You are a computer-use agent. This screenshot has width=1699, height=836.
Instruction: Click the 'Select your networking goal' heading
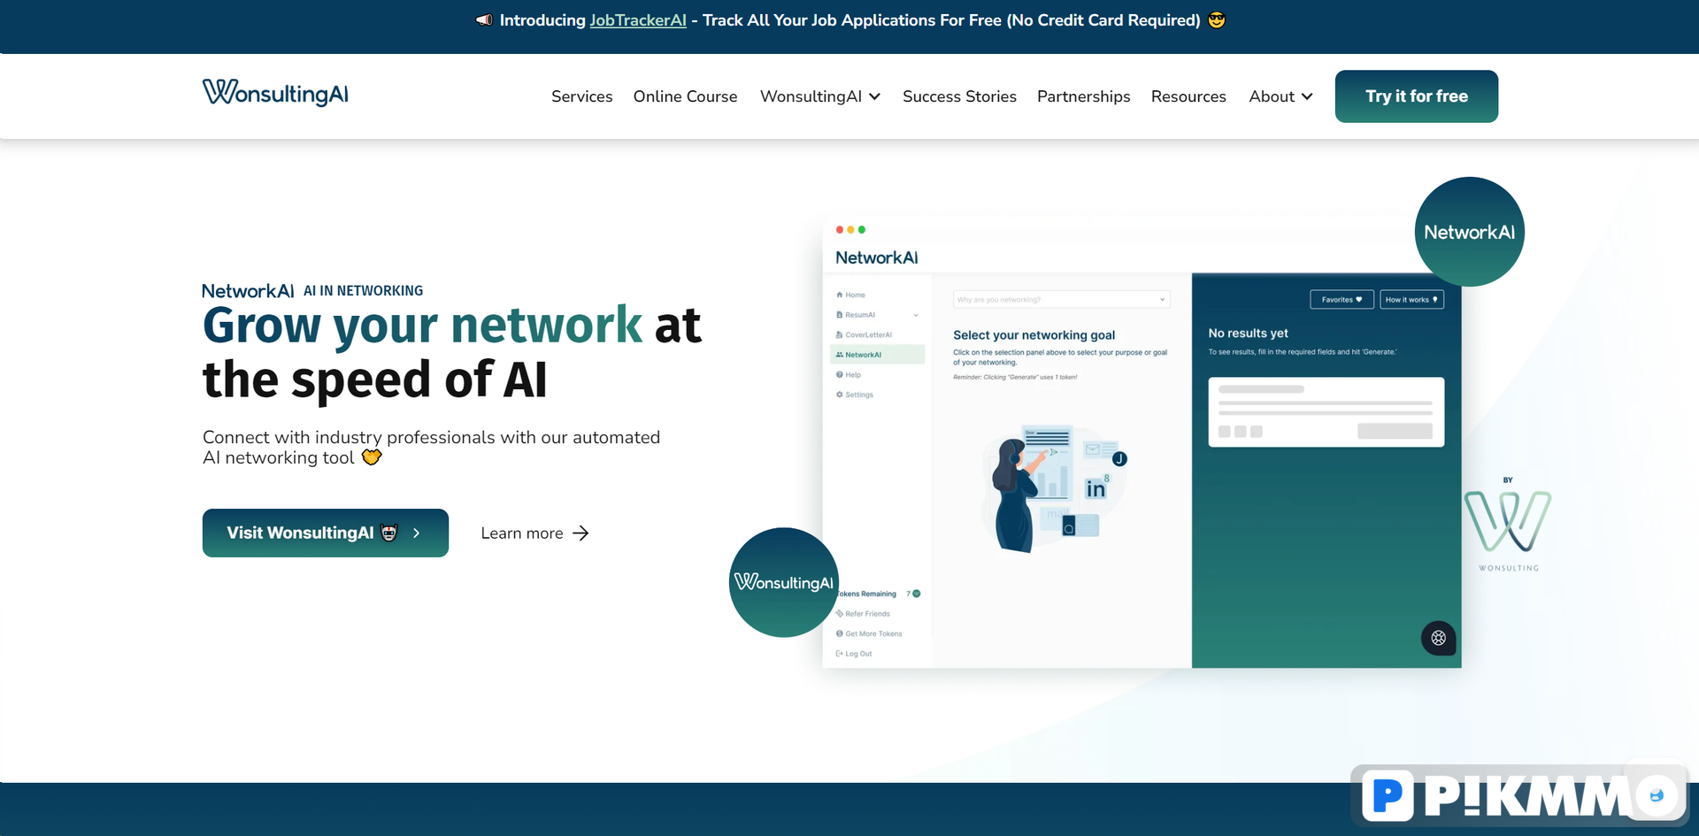point(1034,335)
